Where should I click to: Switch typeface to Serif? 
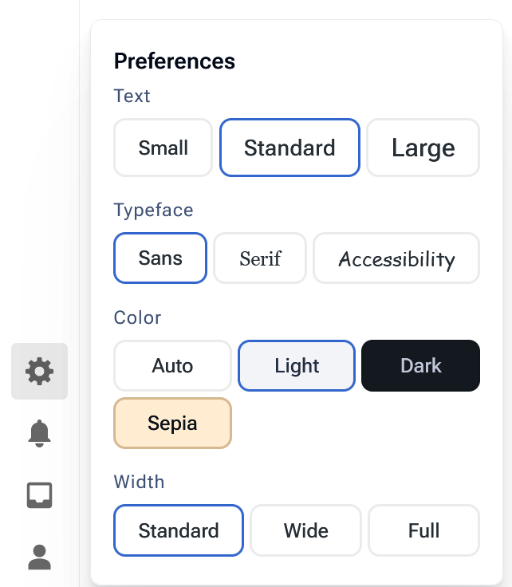(260, 258)
